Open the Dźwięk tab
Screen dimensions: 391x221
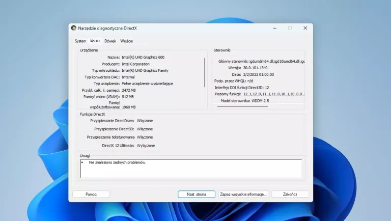(110, 41)
